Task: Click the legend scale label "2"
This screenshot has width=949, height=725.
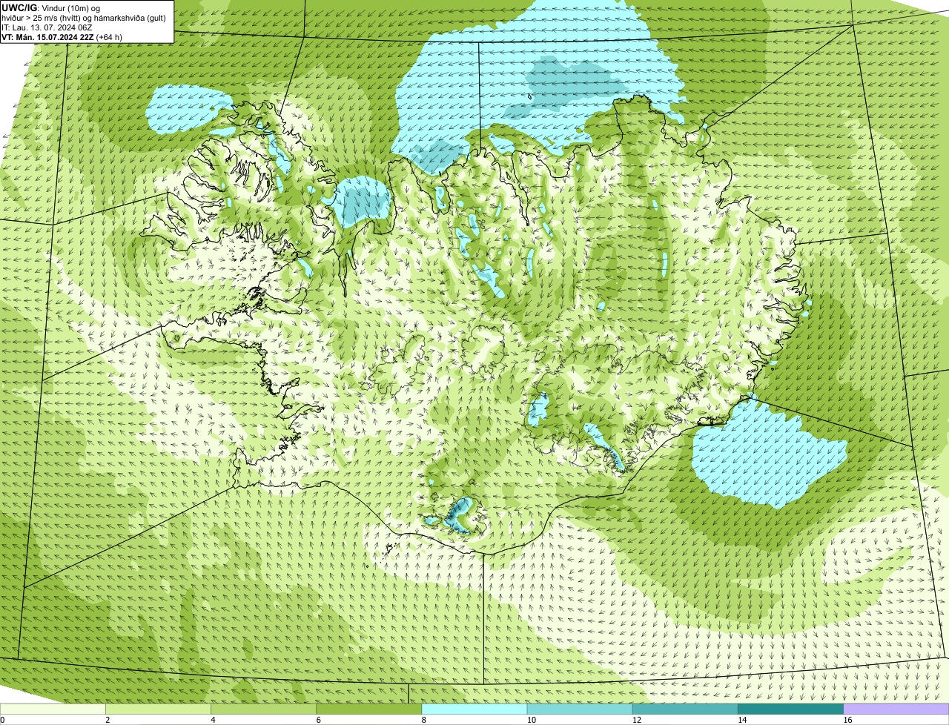Action: tap(108, 720)
